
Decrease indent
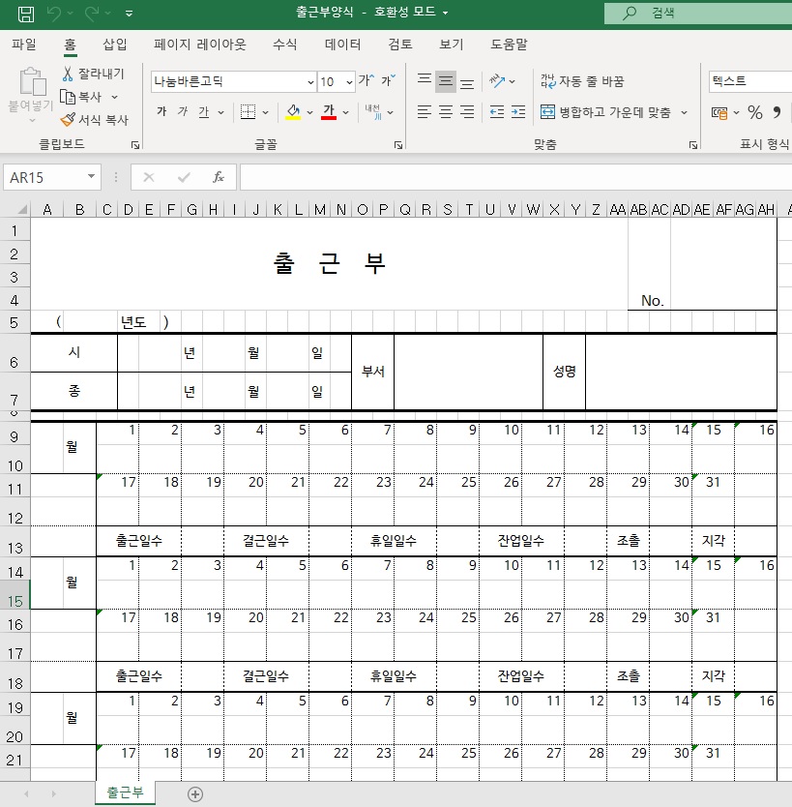(x=497, y=111)
